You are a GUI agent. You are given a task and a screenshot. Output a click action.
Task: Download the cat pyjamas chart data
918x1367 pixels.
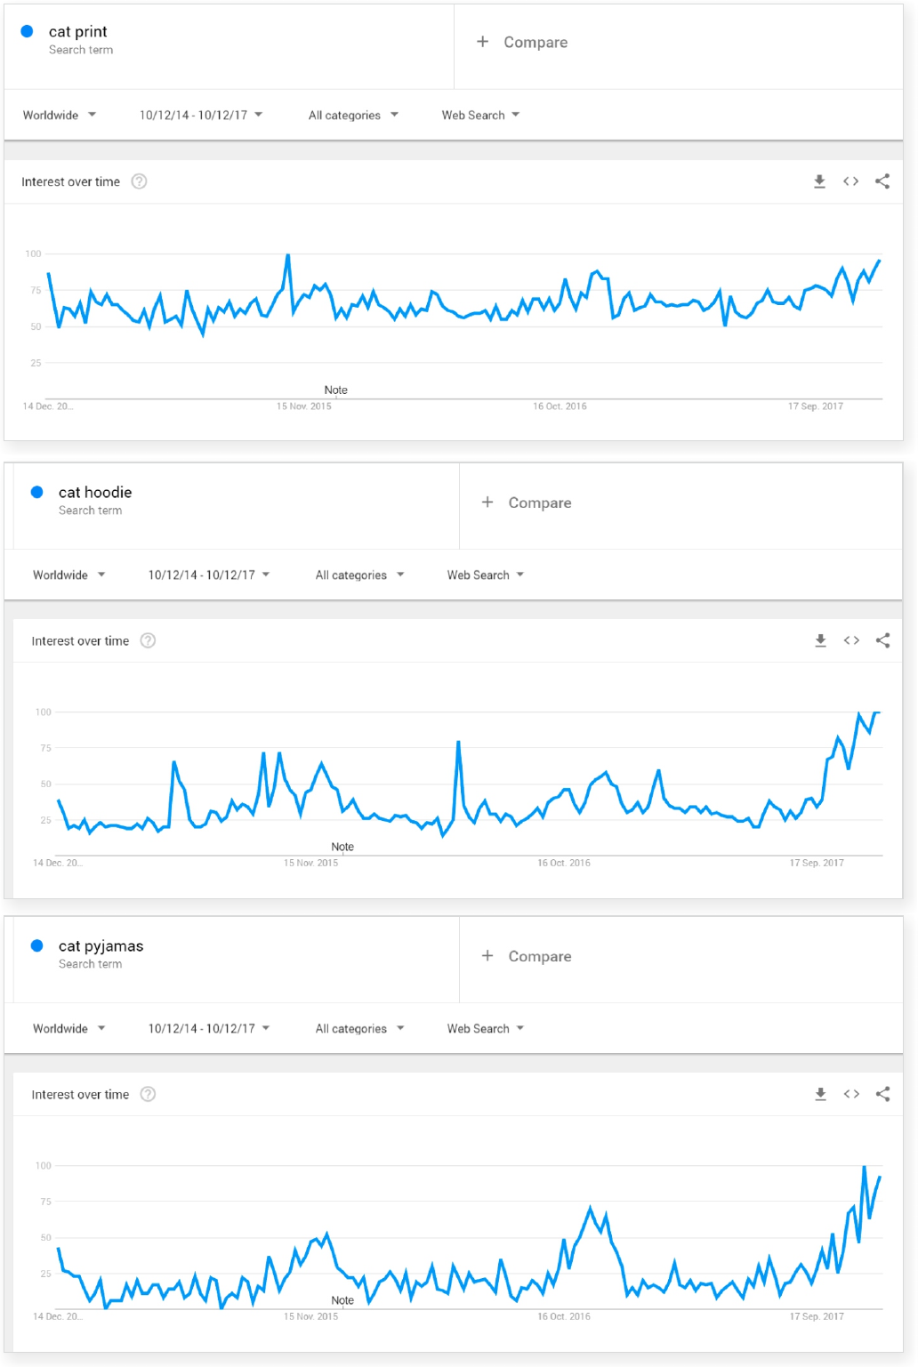(x=820, y=1094)
